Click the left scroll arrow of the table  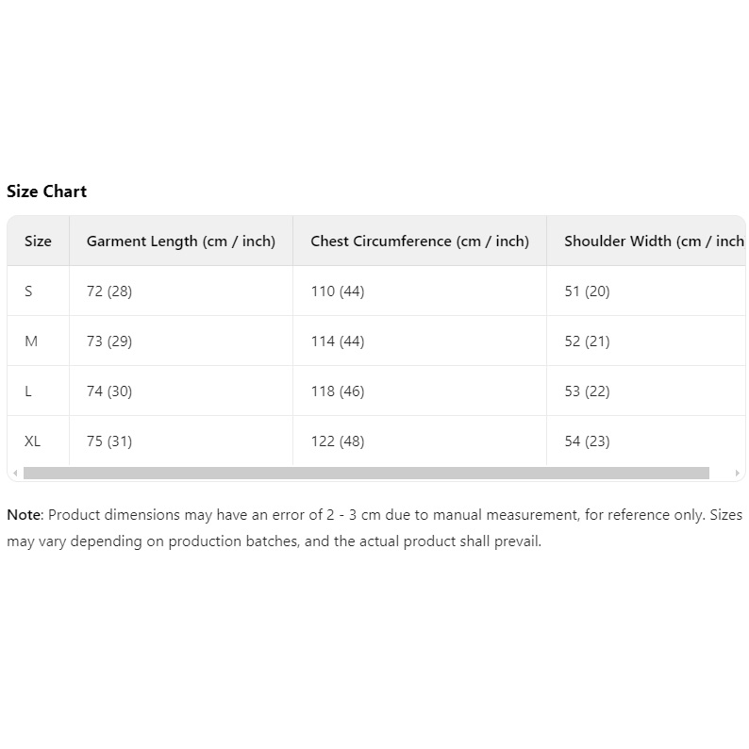pyautogui.click(x=14, y=474)
